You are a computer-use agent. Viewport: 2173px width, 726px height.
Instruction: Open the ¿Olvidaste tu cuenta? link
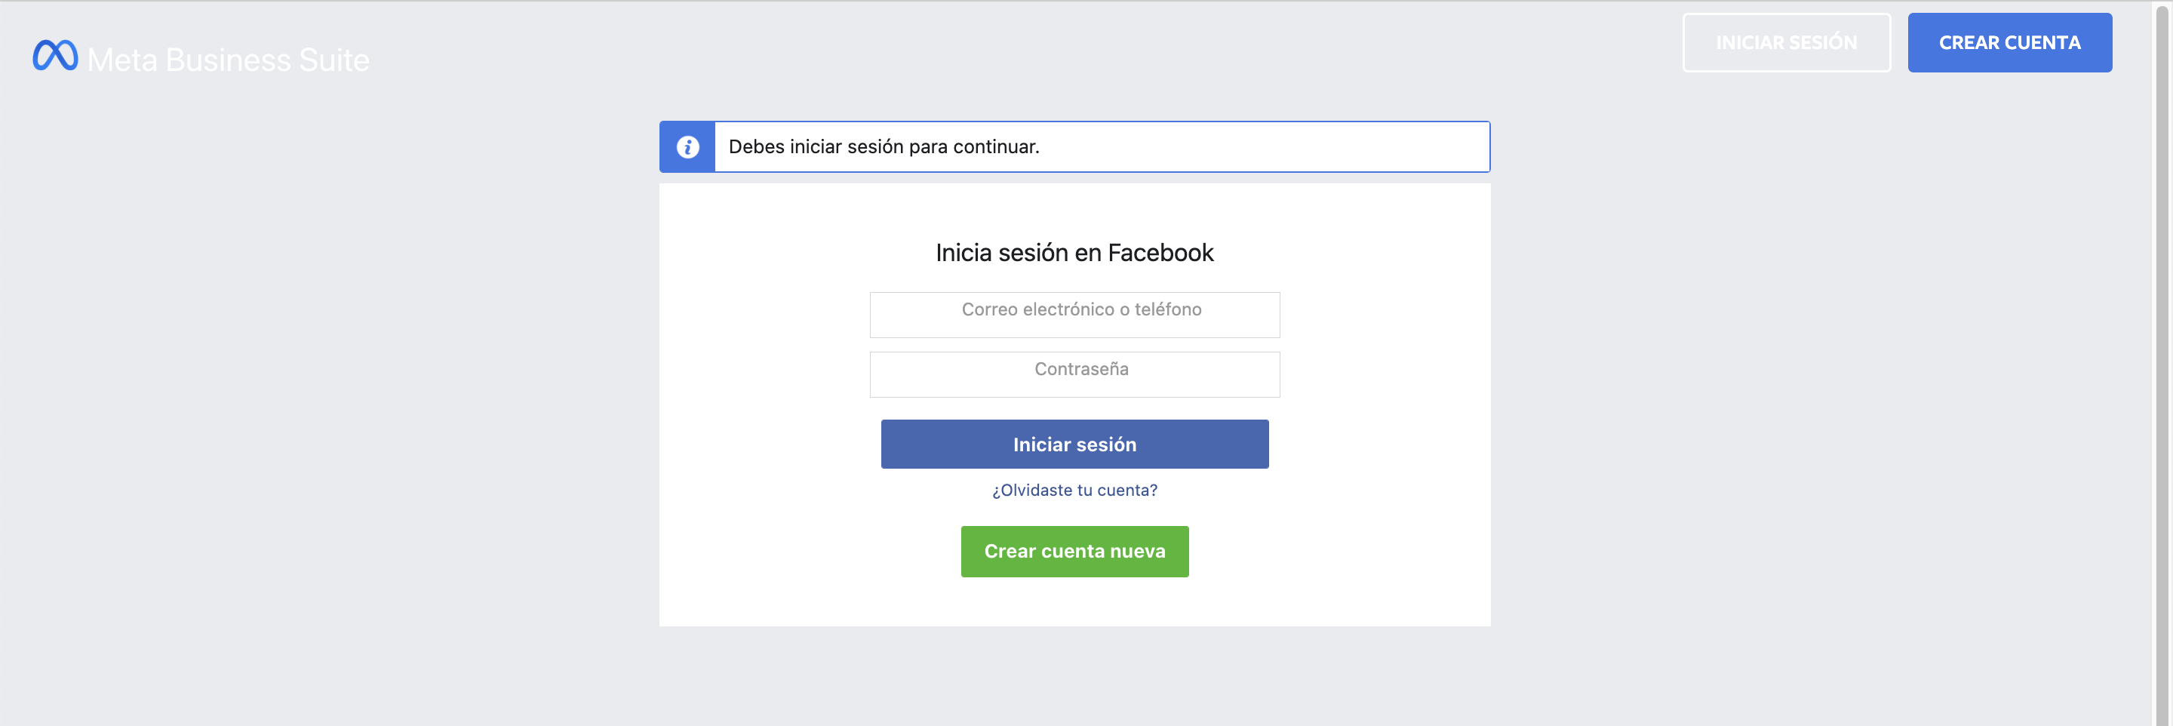[1074, 490]
